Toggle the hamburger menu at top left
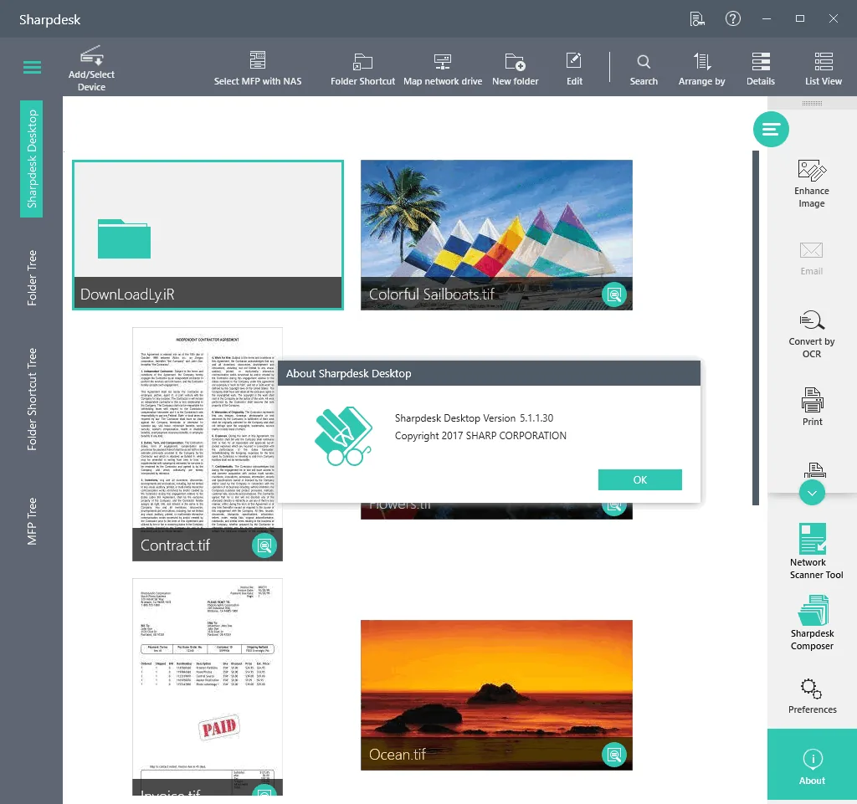Viewport: 857px width, 804px height. (x=33, y=67)
